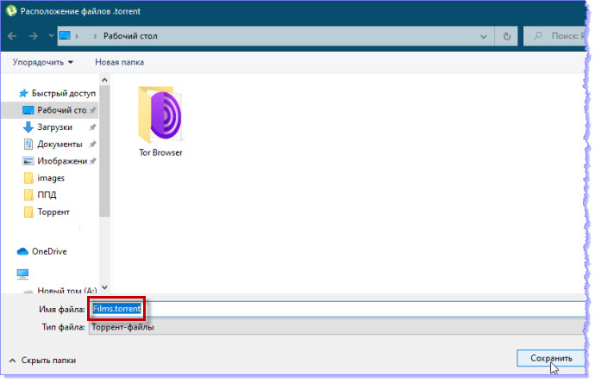Click the Сохранить button
This screenshot has height=382, width=595.
551,358
